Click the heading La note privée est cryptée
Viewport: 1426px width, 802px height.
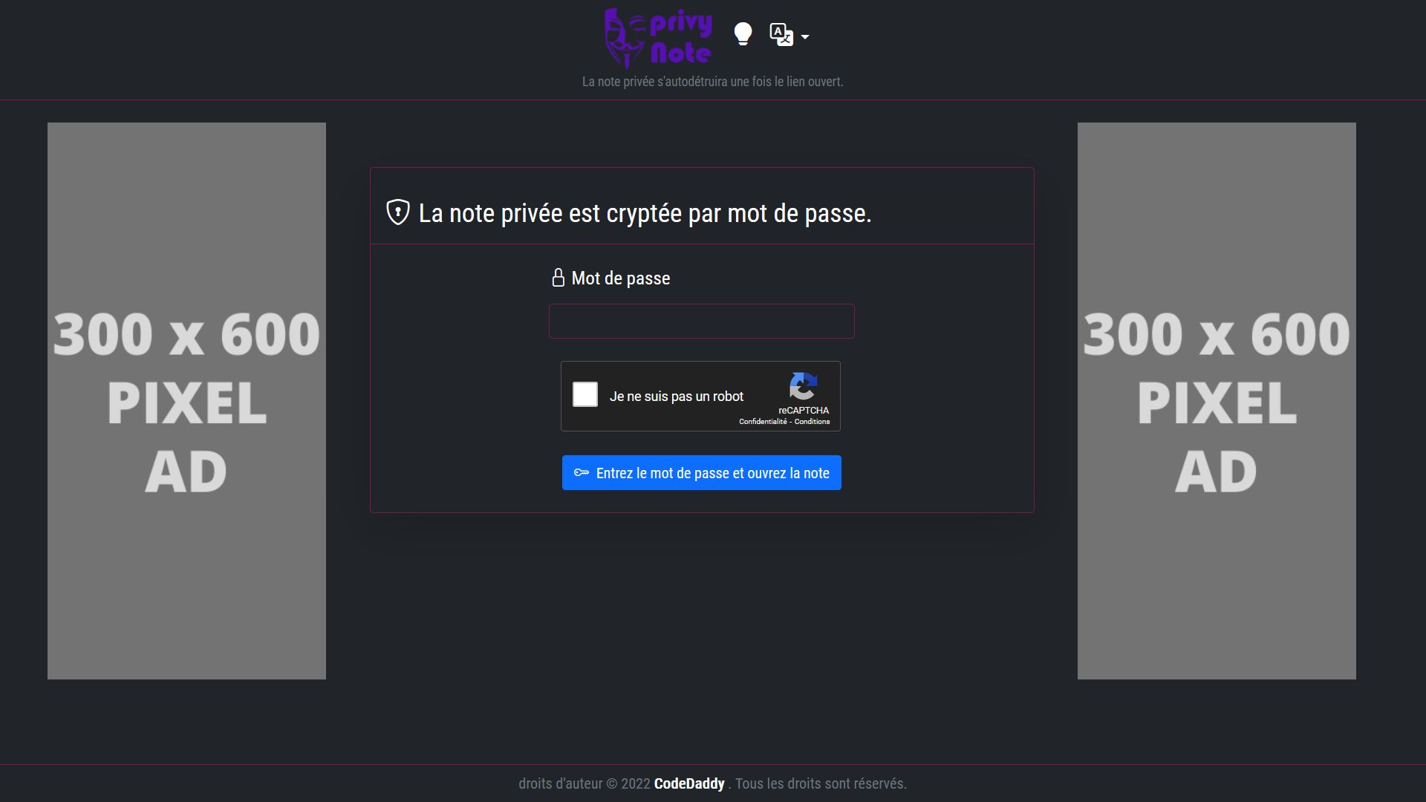(645, 214)
